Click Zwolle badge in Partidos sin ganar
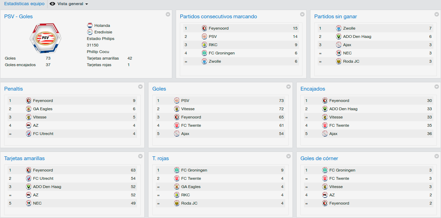Viewport: 441px width, 218px height. (x=339, y=28)
